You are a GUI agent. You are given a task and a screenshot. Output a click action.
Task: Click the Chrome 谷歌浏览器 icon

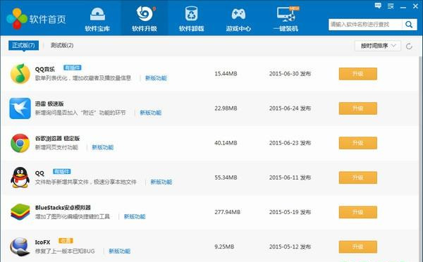coord(20,143)
